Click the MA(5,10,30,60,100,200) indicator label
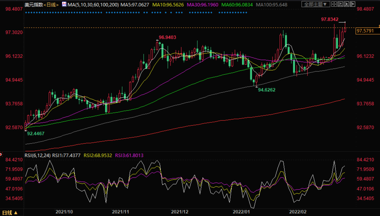Image resolution: width=380 pixels, height=216 pixels. (93, 5)
